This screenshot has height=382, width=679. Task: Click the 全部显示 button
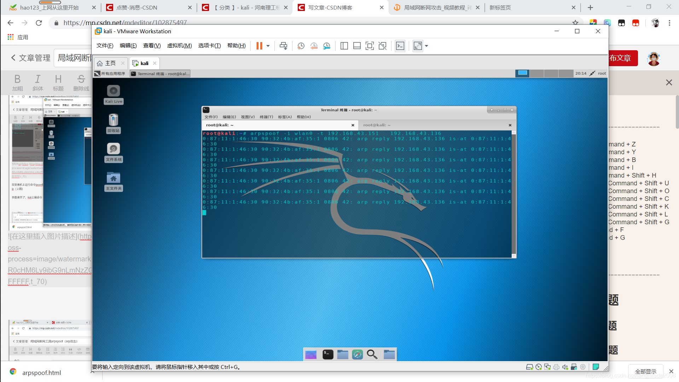click(645, 371)
